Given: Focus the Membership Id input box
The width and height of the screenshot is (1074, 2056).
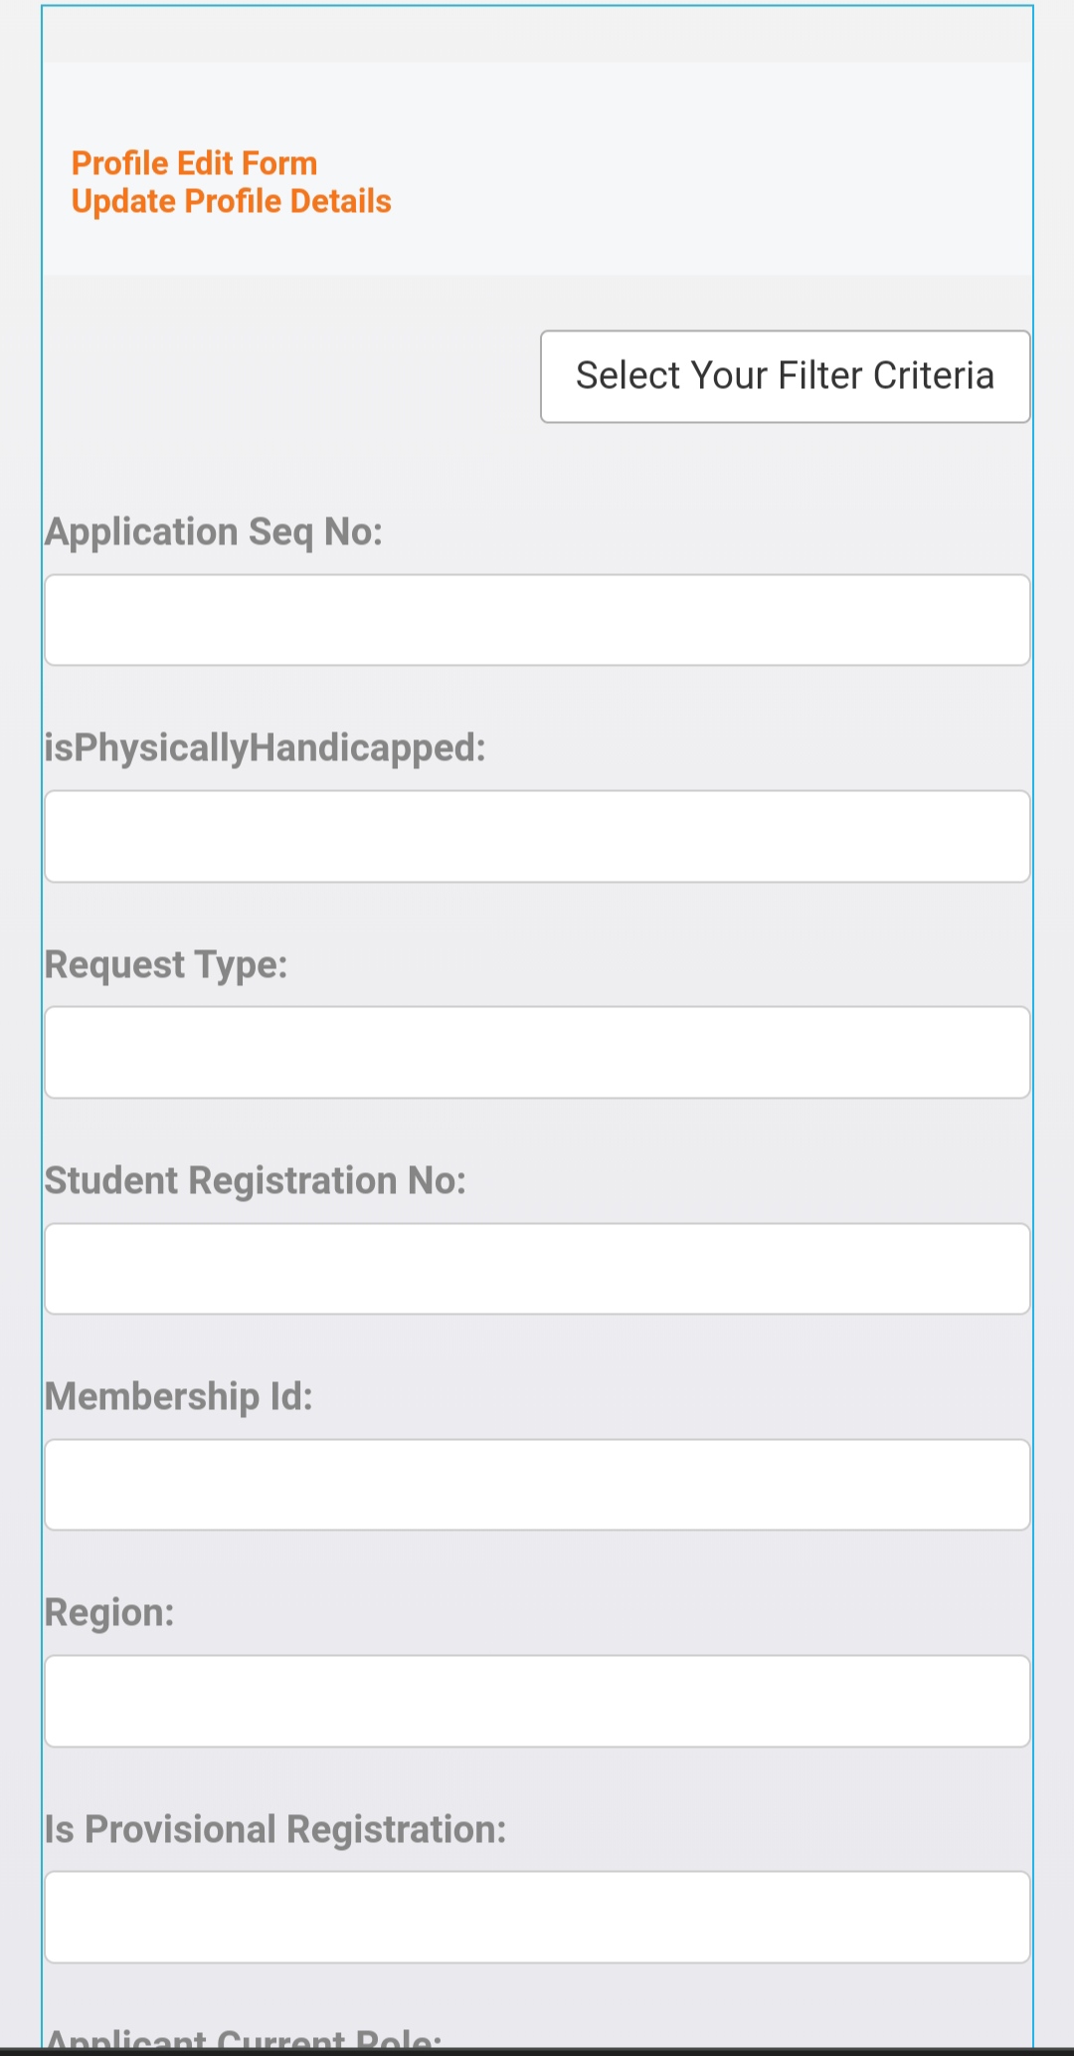Looking at the screenshot, I should click(x=537, y=1485).
